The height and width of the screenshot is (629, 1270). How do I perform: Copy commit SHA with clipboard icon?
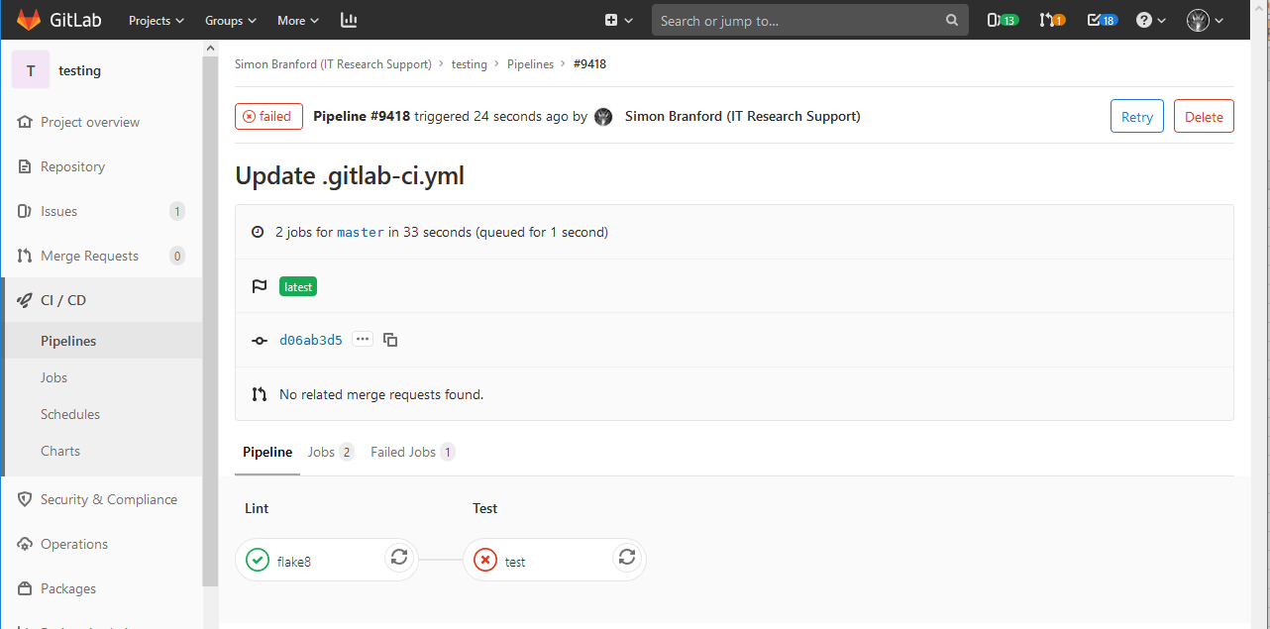tap(390, 340)
